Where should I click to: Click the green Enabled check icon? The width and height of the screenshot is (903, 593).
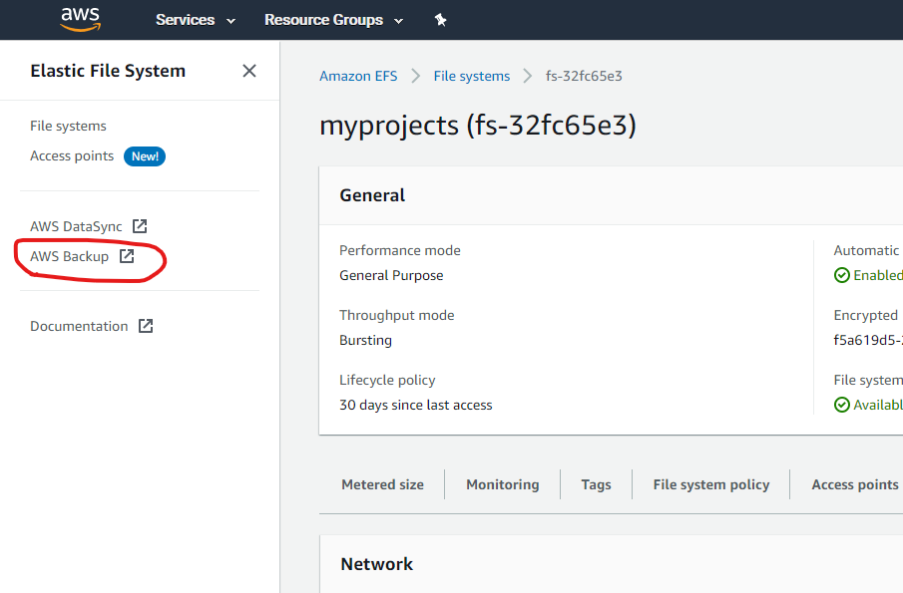[x=841, y=275]
